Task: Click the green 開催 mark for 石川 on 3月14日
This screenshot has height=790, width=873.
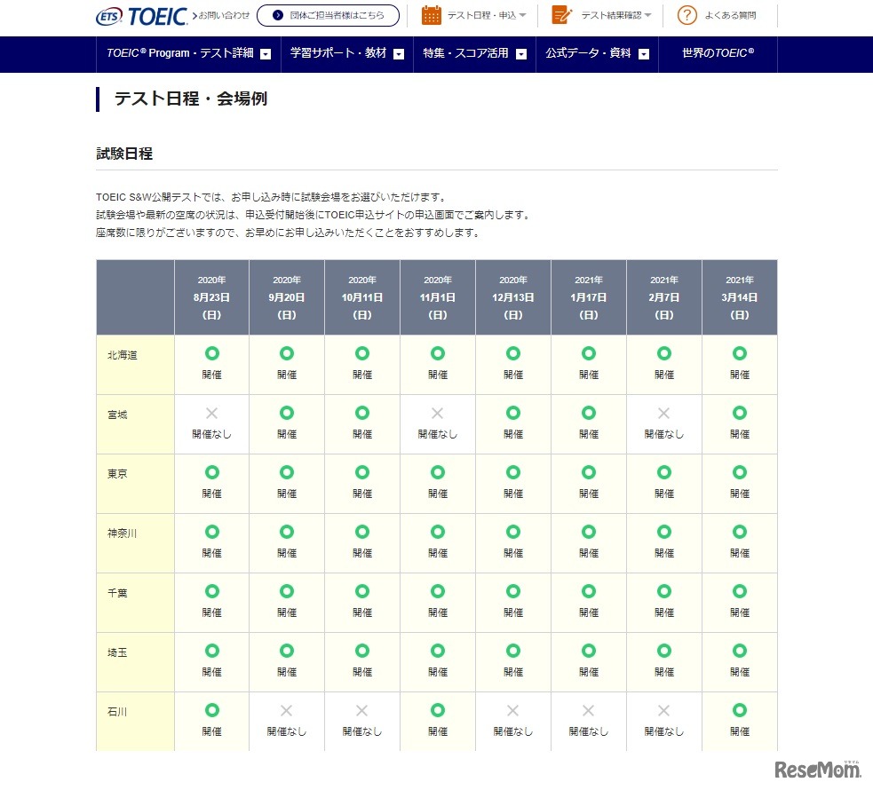Action: (739, 710)
